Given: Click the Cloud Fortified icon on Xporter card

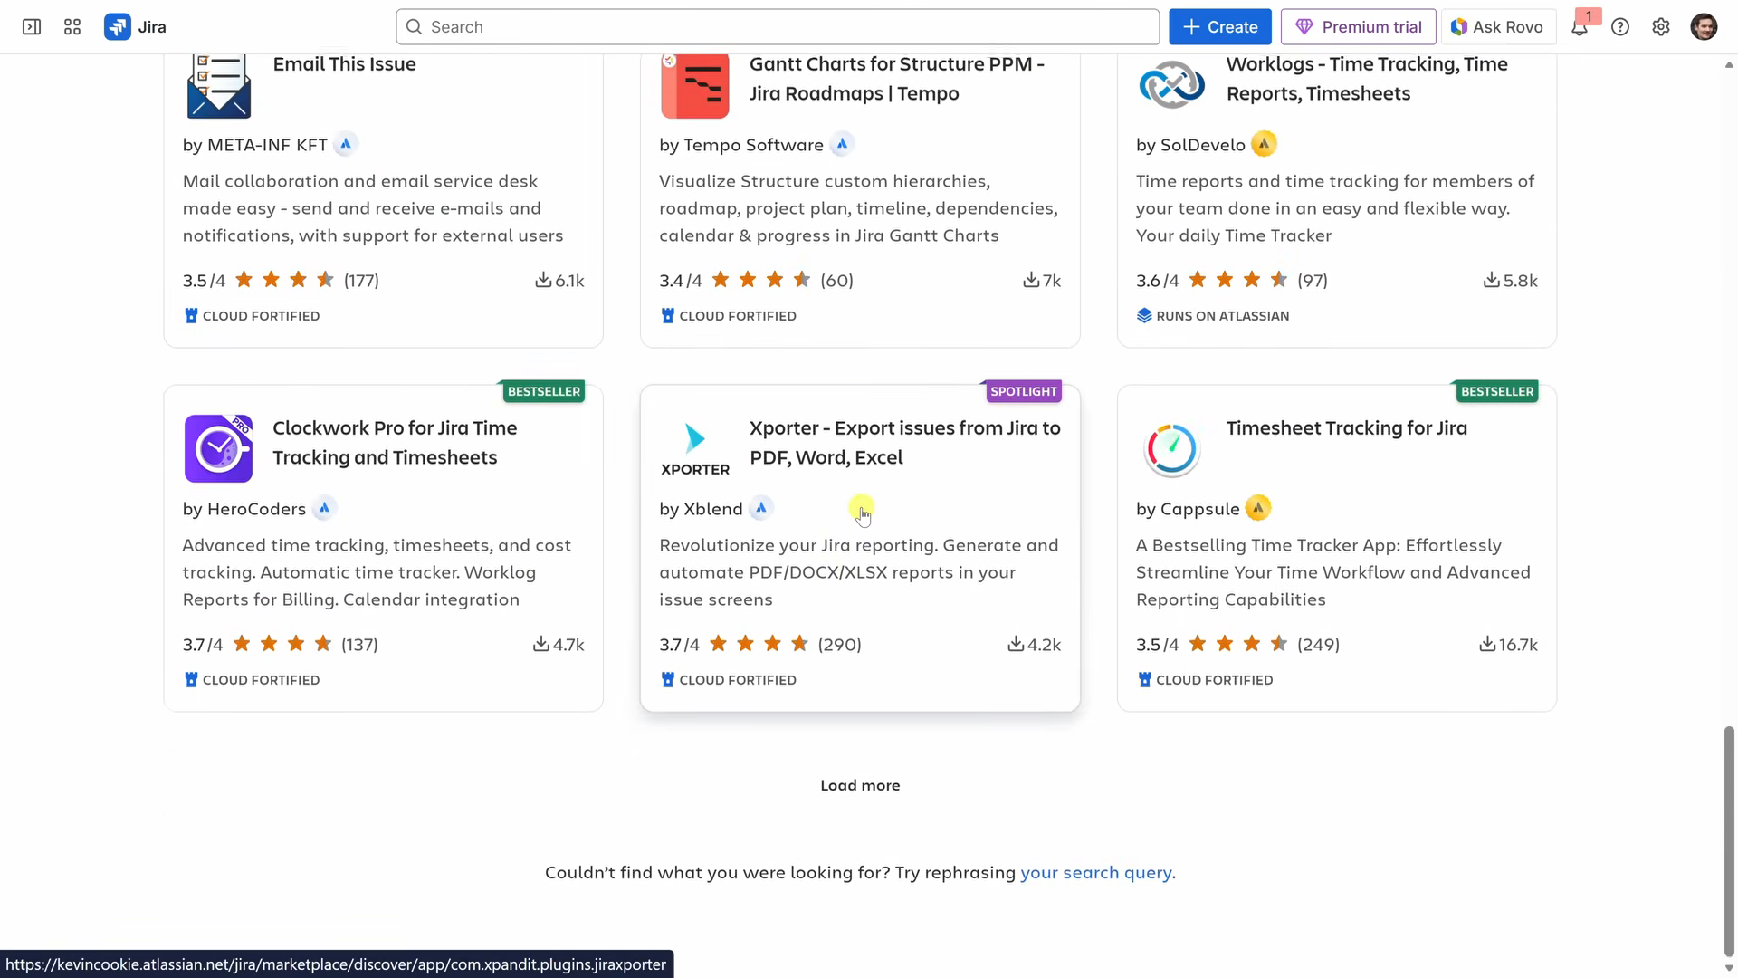Looking at the screenshot, I should coord(668,680).
